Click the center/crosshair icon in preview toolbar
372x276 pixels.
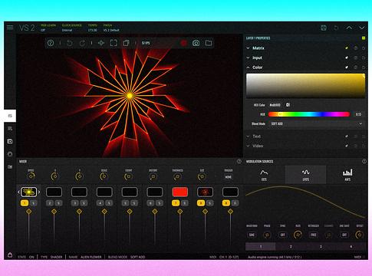(x=101, y=43)
